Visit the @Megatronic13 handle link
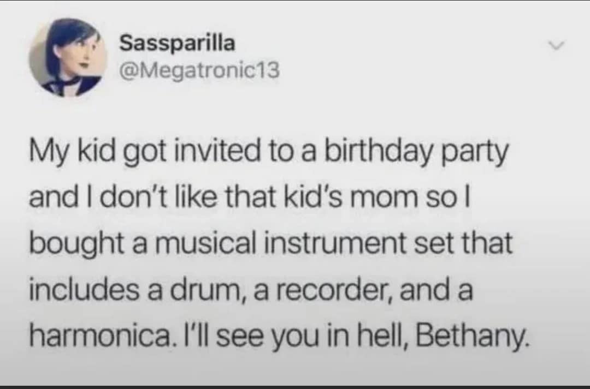 click(199, 70)
